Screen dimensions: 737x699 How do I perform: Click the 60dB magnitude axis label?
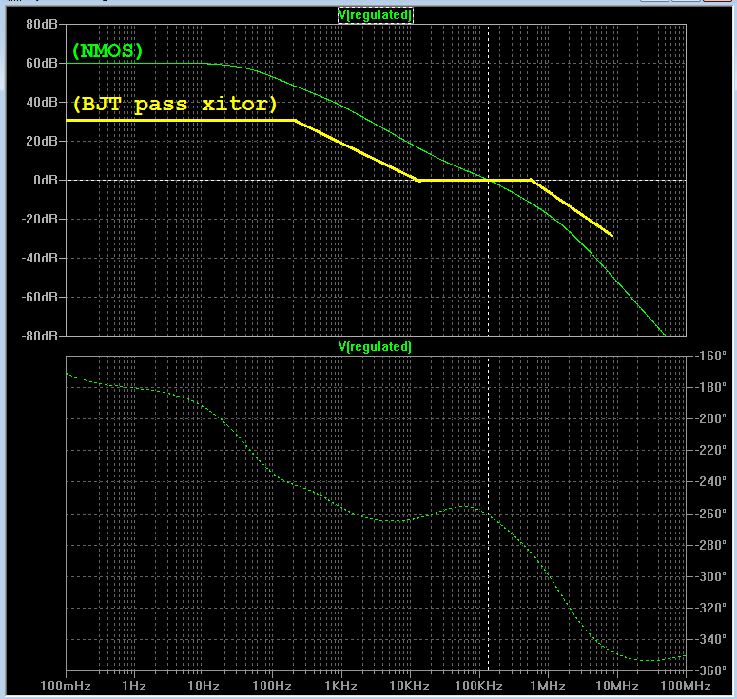pos(42,63)
